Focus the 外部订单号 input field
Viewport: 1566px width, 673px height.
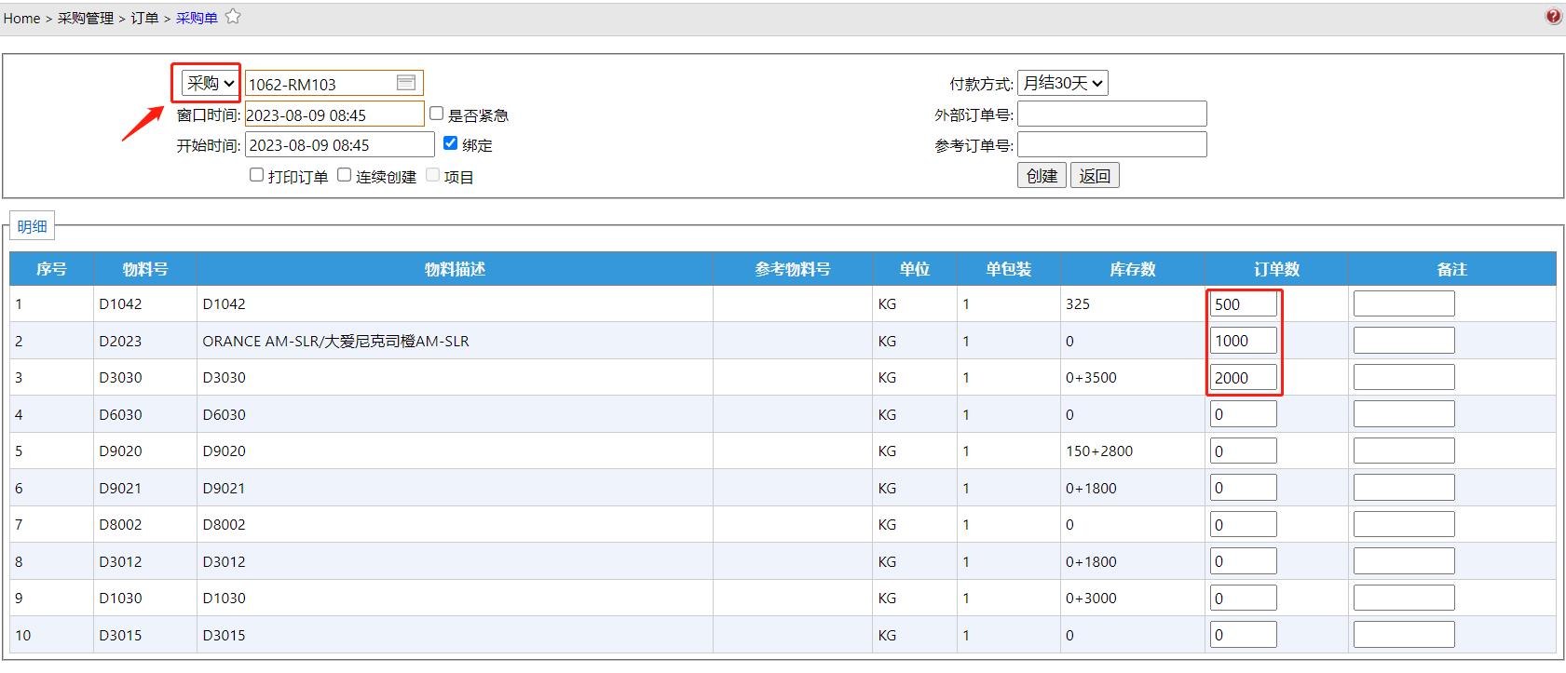point(1111,114)
